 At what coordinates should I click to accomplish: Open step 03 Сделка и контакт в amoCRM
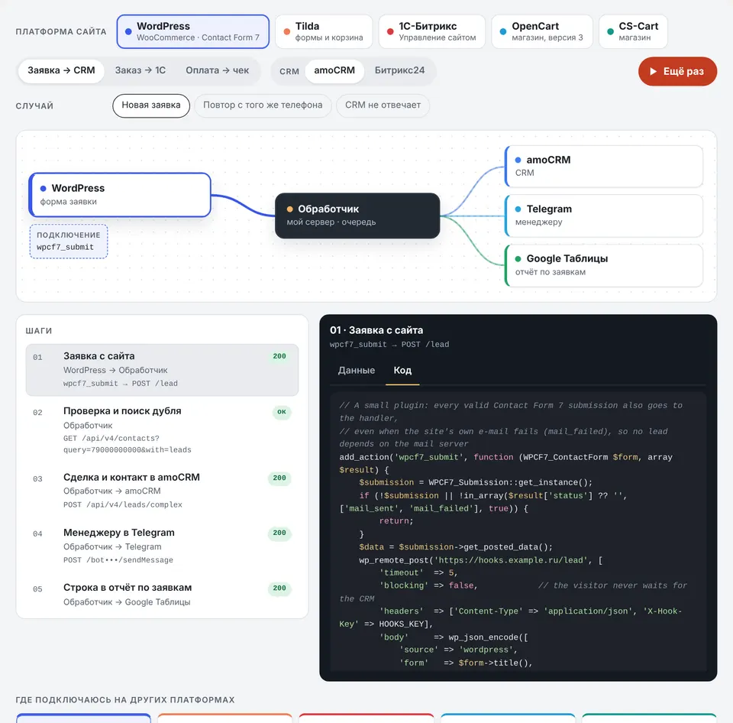[x=162, y=491]
